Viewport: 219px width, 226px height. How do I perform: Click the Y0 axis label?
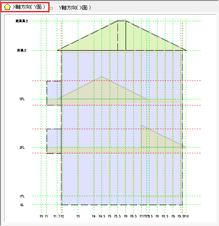tap(41, 216)
